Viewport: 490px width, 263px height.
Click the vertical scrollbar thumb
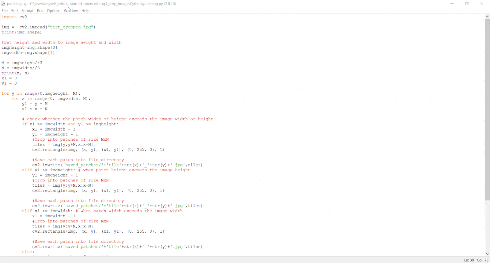point(487,110)
